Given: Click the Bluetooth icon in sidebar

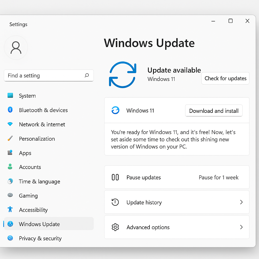Looking at the screenshot, I should click(x=10, y=110).
